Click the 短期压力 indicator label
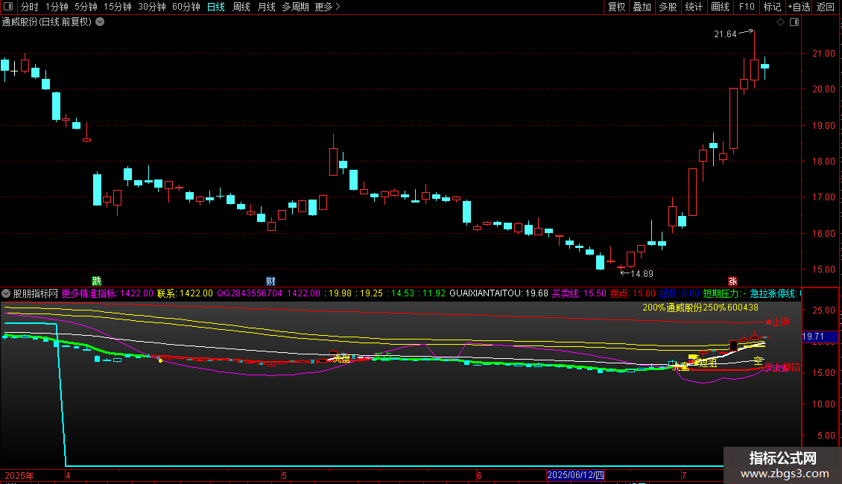Viewport: 842px width, 484px height. coord(724,293)
